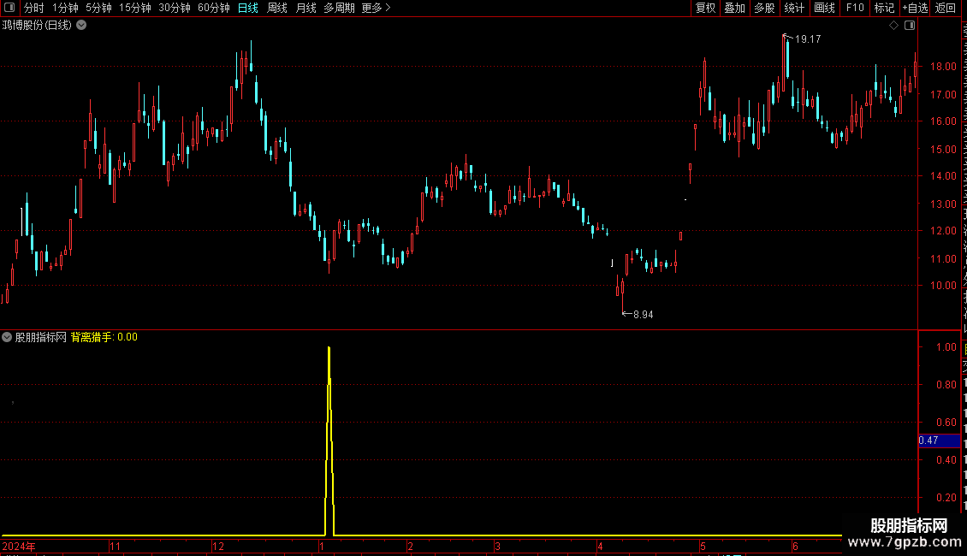
Task: Expand the 更多 periods menu
Action: [377, 8]
